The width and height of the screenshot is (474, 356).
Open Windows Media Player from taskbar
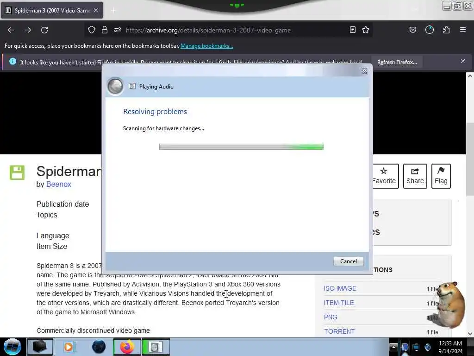[69, 347]
